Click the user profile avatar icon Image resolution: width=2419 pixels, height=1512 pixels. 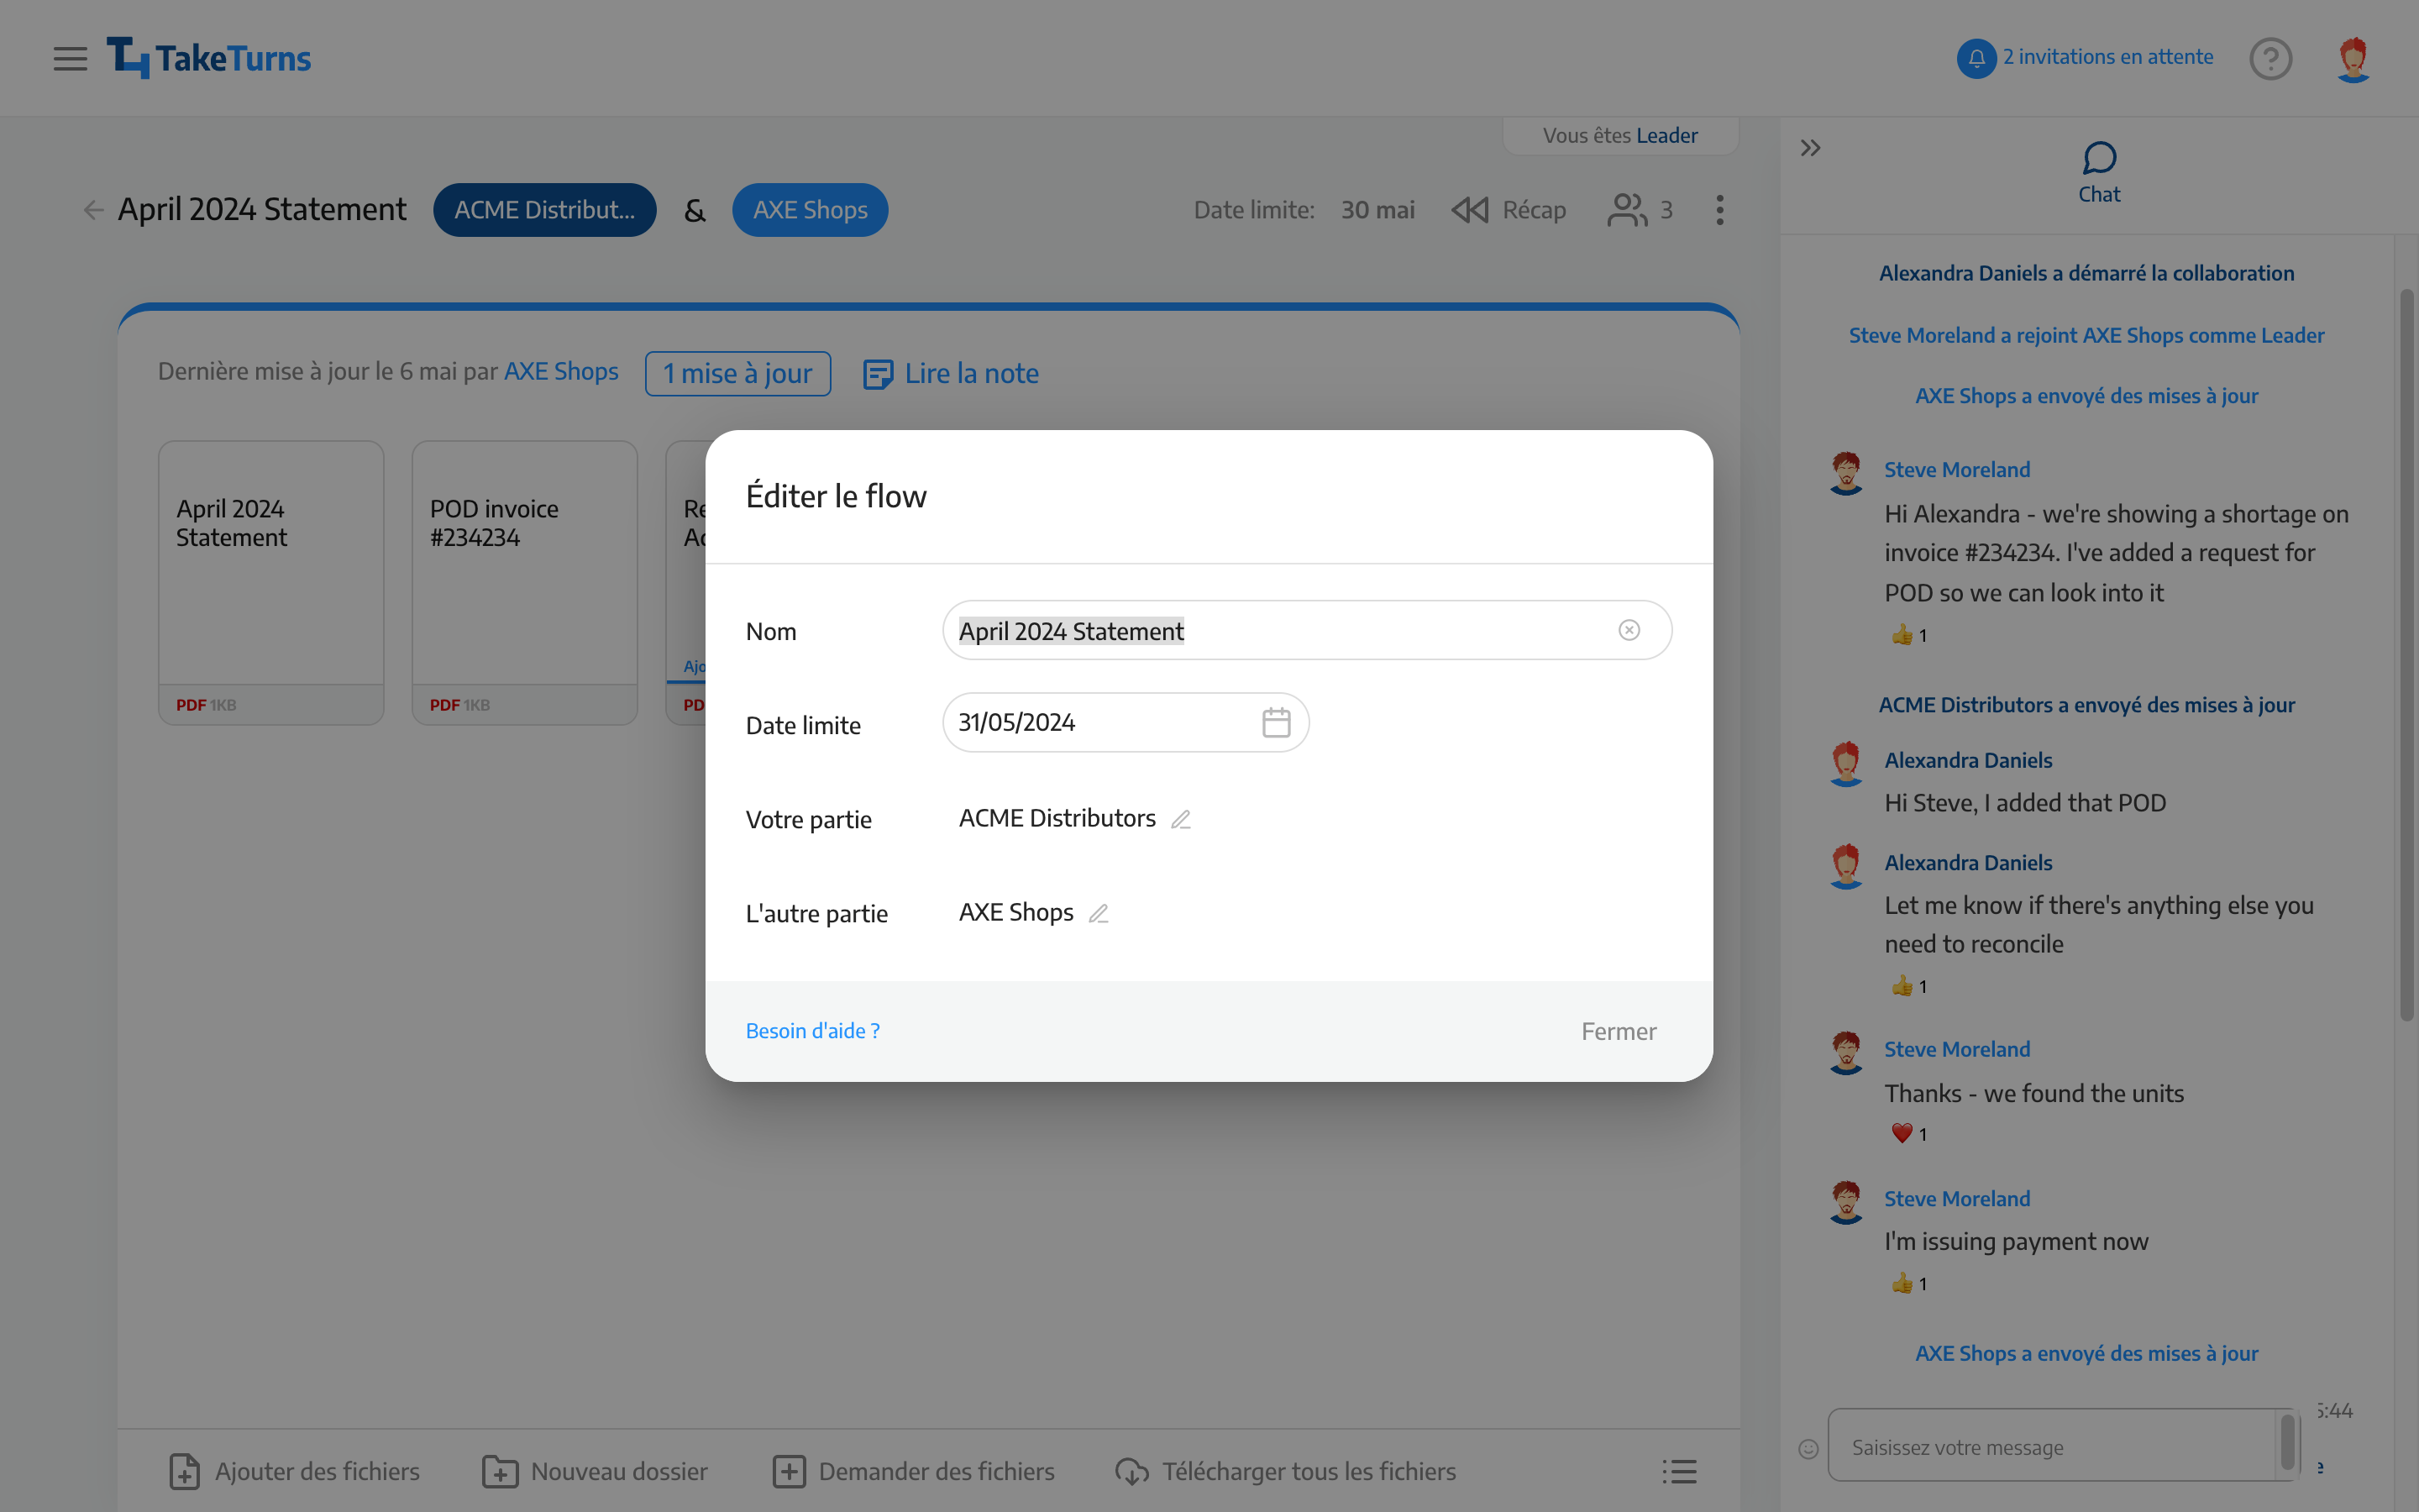point(2354,57)
